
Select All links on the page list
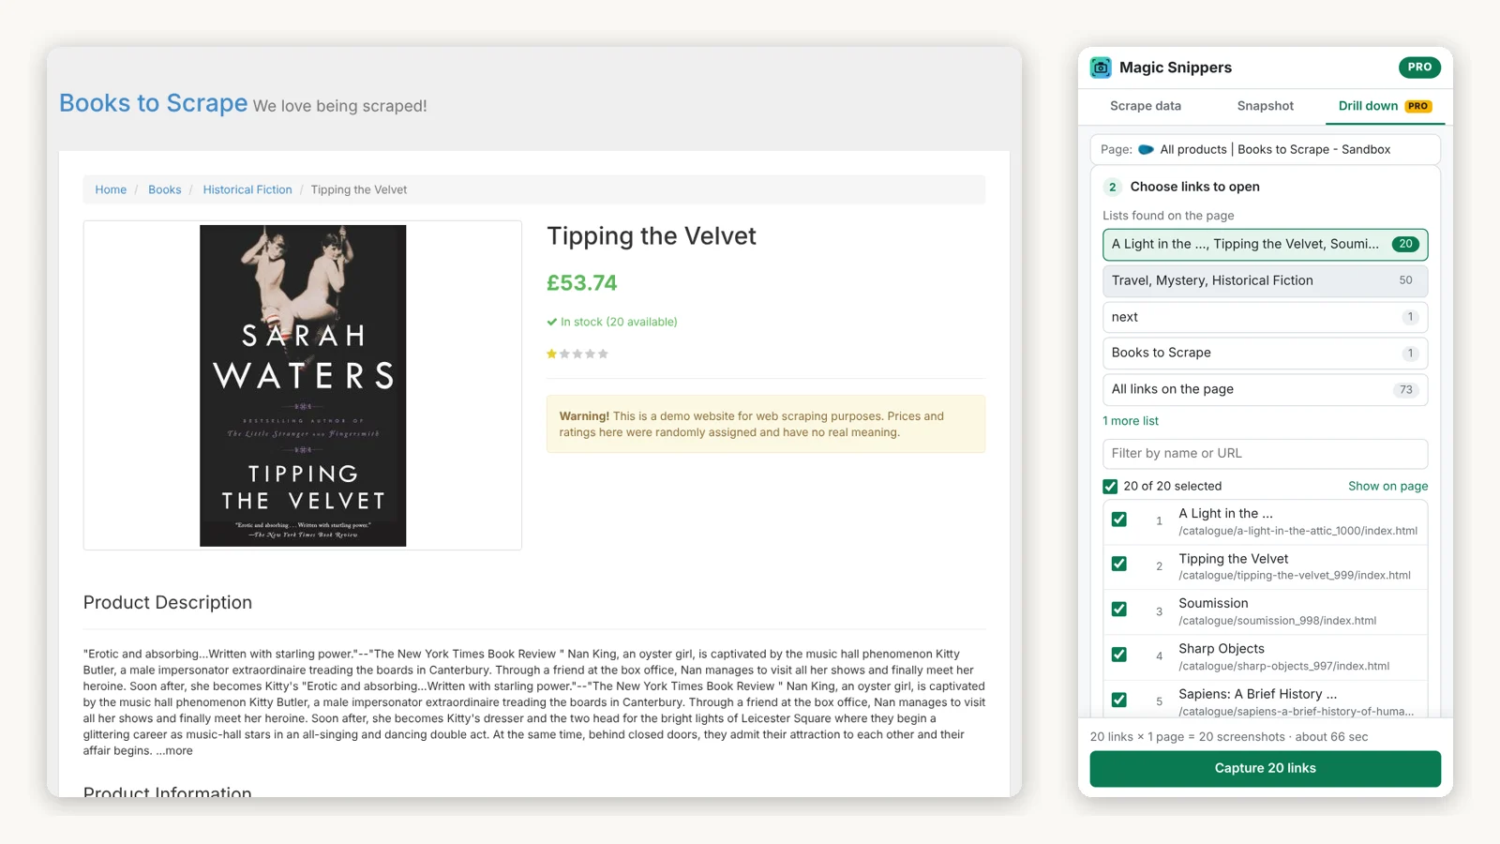pos(1266,389)
